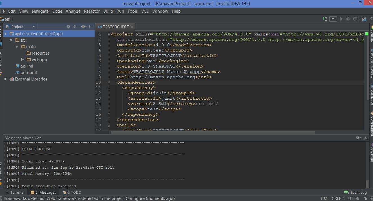Screen dimensions: 373x201
Task: Open the run configuration dropdown
Action: click(x=333, y=19)
